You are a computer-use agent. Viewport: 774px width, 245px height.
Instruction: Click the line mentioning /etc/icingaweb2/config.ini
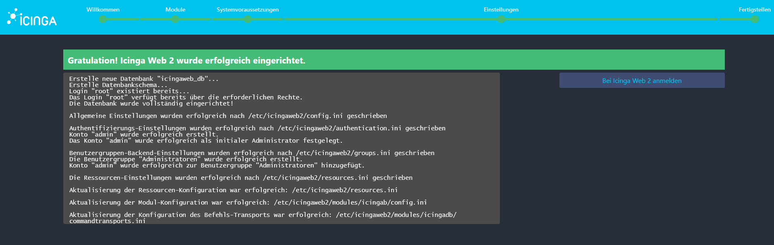tap(228, 116)
